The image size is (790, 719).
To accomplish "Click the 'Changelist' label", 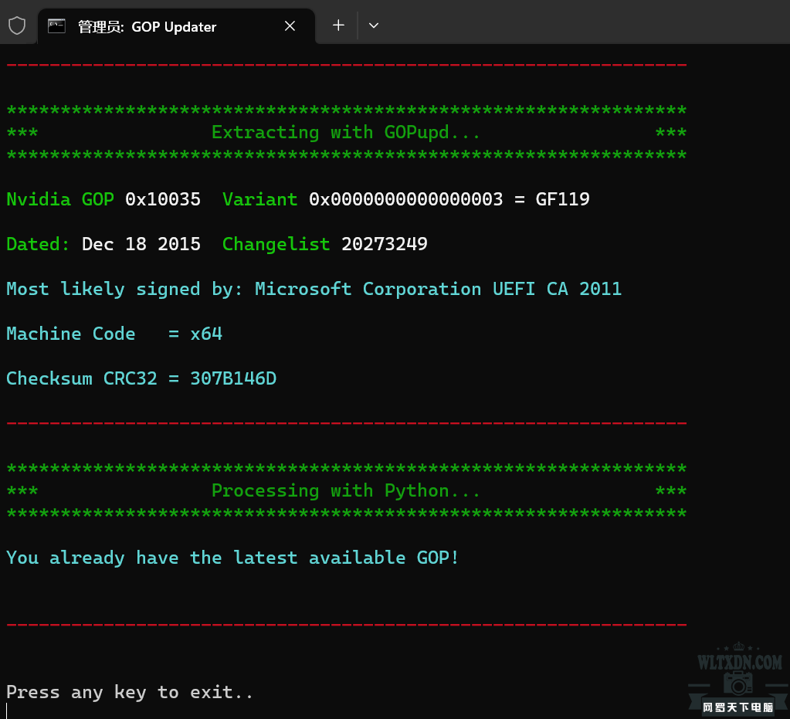I will [x=276, y=244].
